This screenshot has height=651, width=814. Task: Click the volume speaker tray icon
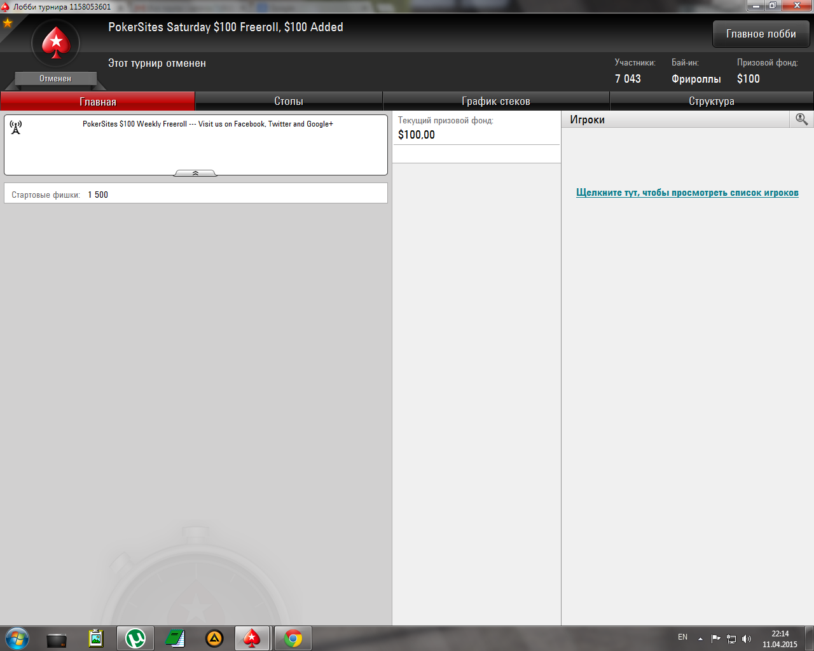pyautogui.click(x=747, y=639)
